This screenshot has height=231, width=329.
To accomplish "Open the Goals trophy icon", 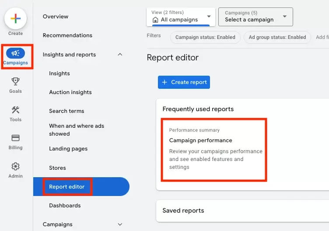I will (15, 81).
